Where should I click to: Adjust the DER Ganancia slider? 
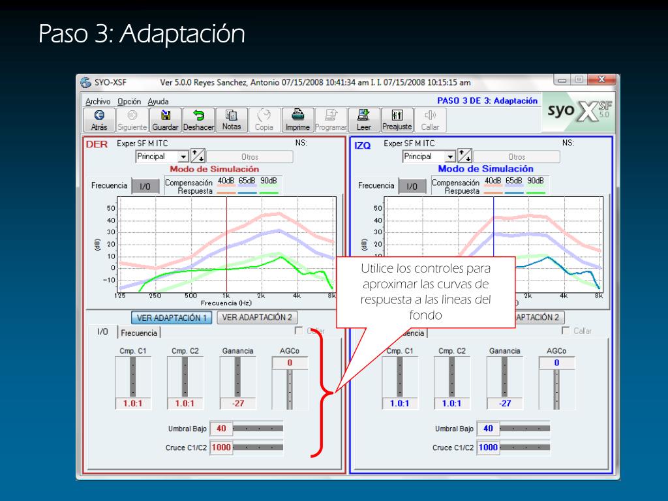(x=237, y=377)
